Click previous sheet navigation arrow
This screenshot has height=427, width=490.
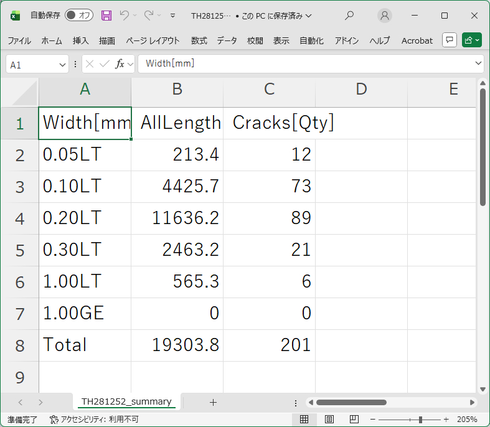tap(21, 402)
